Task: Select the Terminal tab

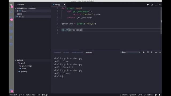Action: (89, 52)
